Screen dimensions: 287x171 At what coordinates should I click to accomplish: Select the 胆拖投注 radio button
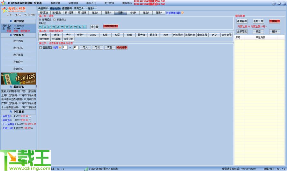(55, 20)
